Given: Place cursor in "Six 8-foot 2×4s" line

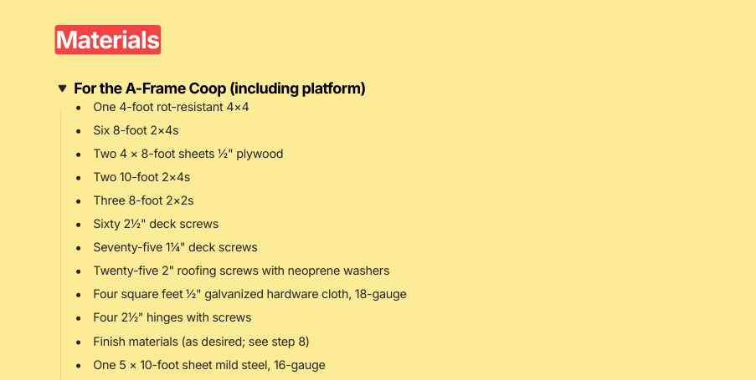Looking at the screenshot, I should click(136, 130).
